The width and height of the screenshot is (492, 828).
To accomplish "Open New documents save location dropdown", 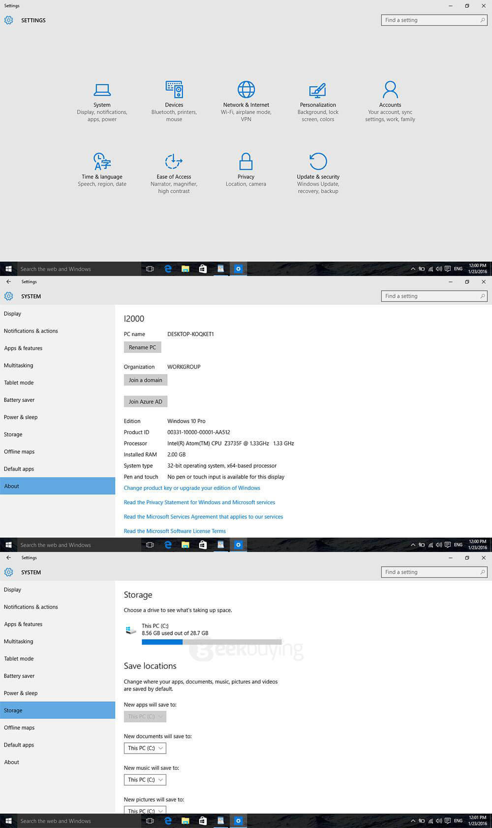I will (145, 748).
